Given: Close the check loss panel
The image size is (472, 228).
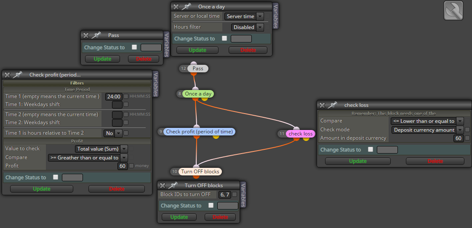Looking at the screenshot, I should click(x=322, y=105).
